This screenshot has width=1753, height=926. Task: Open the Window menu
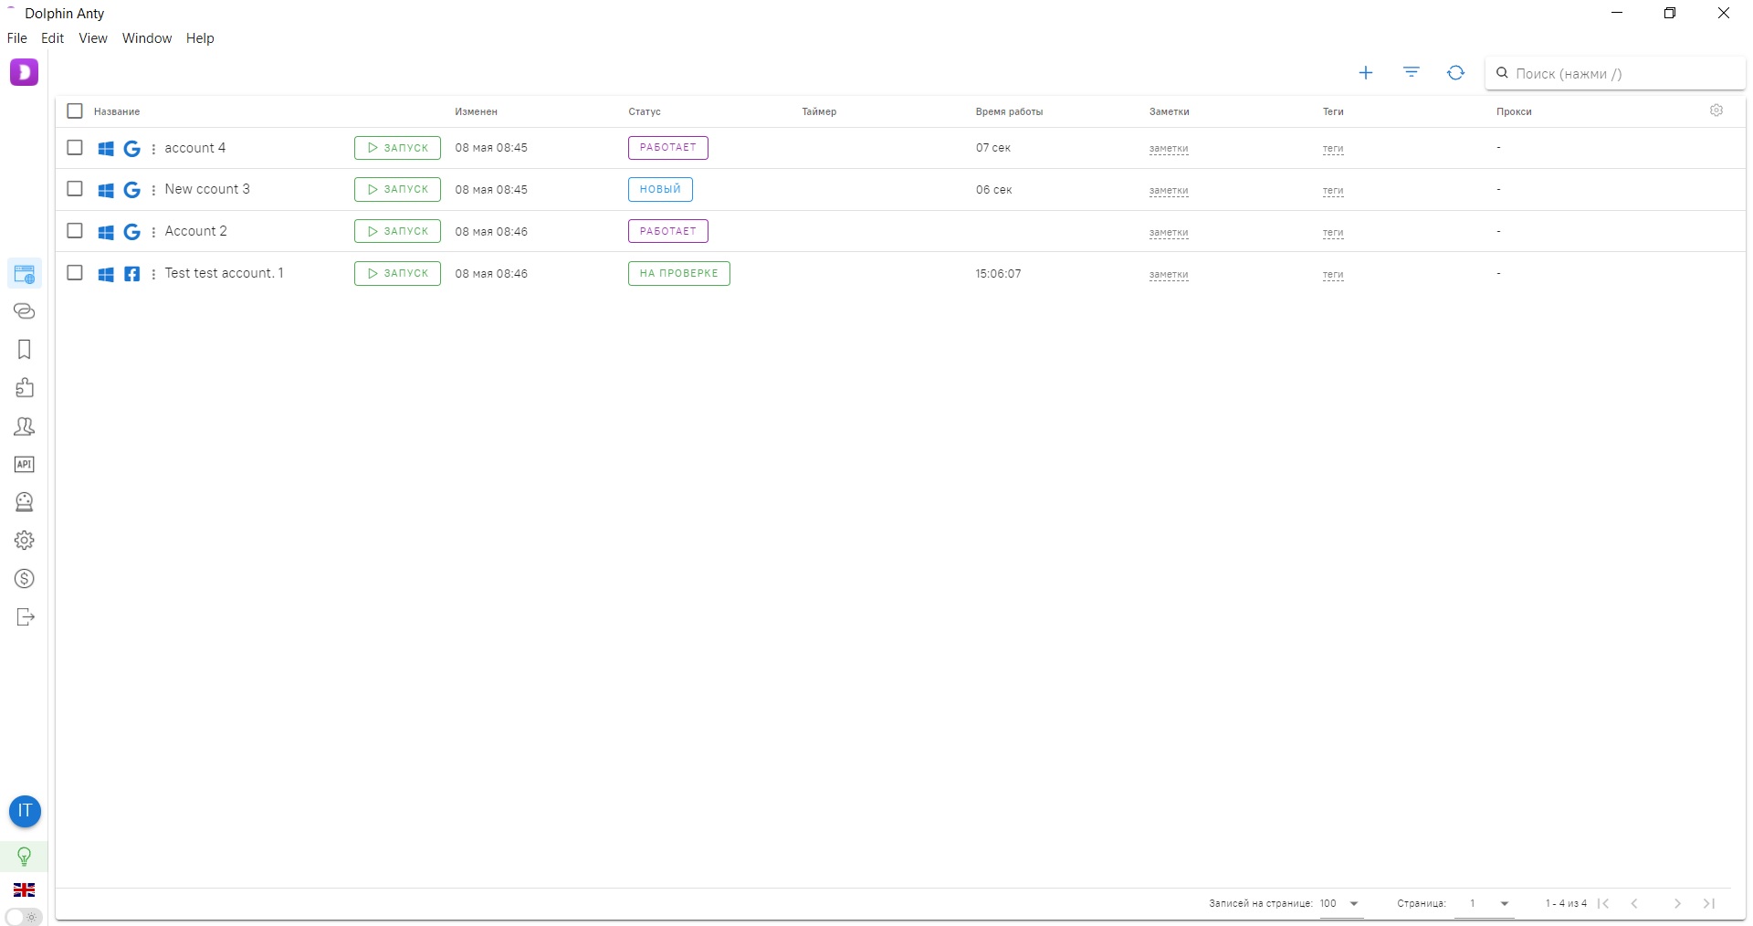coord(147,38)
